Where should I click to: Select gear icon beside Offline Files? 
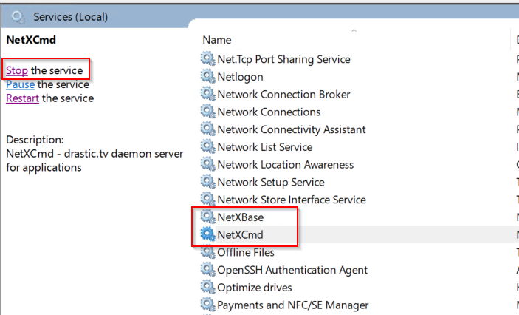coord(208,252)
